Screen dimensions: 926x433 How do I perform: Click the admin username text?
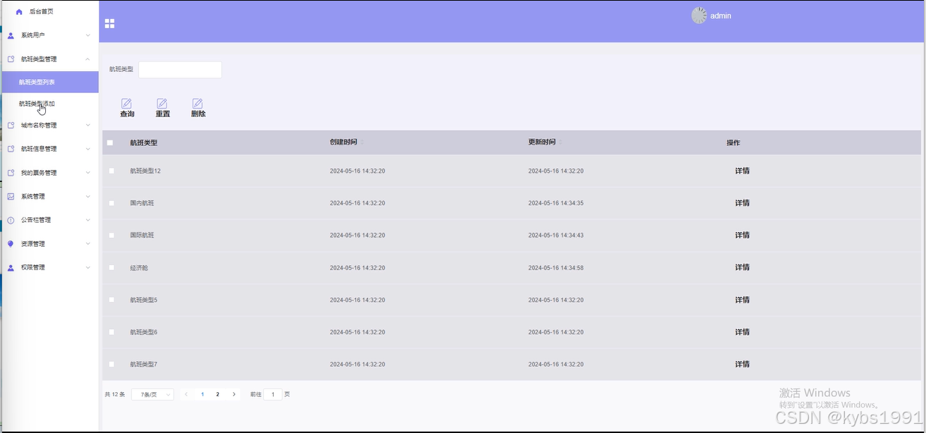(721, 16)
